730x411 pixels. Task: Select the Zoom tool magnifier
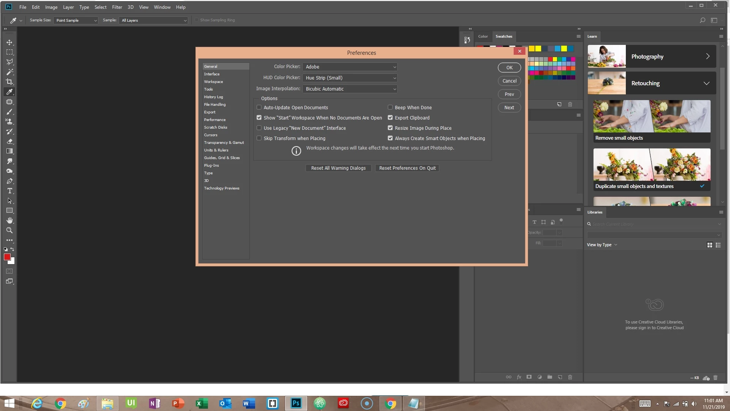10,231
